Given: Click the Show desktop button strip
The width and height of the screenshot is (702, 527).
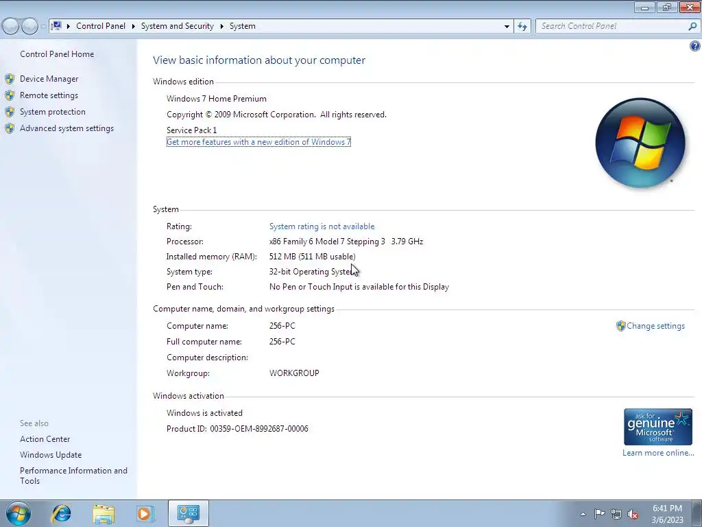Looking at the screenshot, I should [697, 513].
